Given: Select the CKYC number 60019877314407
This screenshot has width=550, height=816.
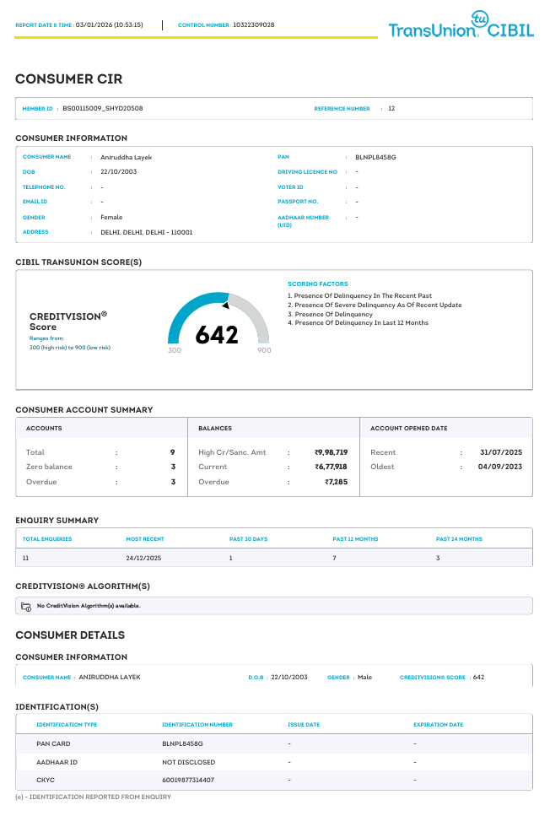Looking at the screenshot, I should click(188, 780).
